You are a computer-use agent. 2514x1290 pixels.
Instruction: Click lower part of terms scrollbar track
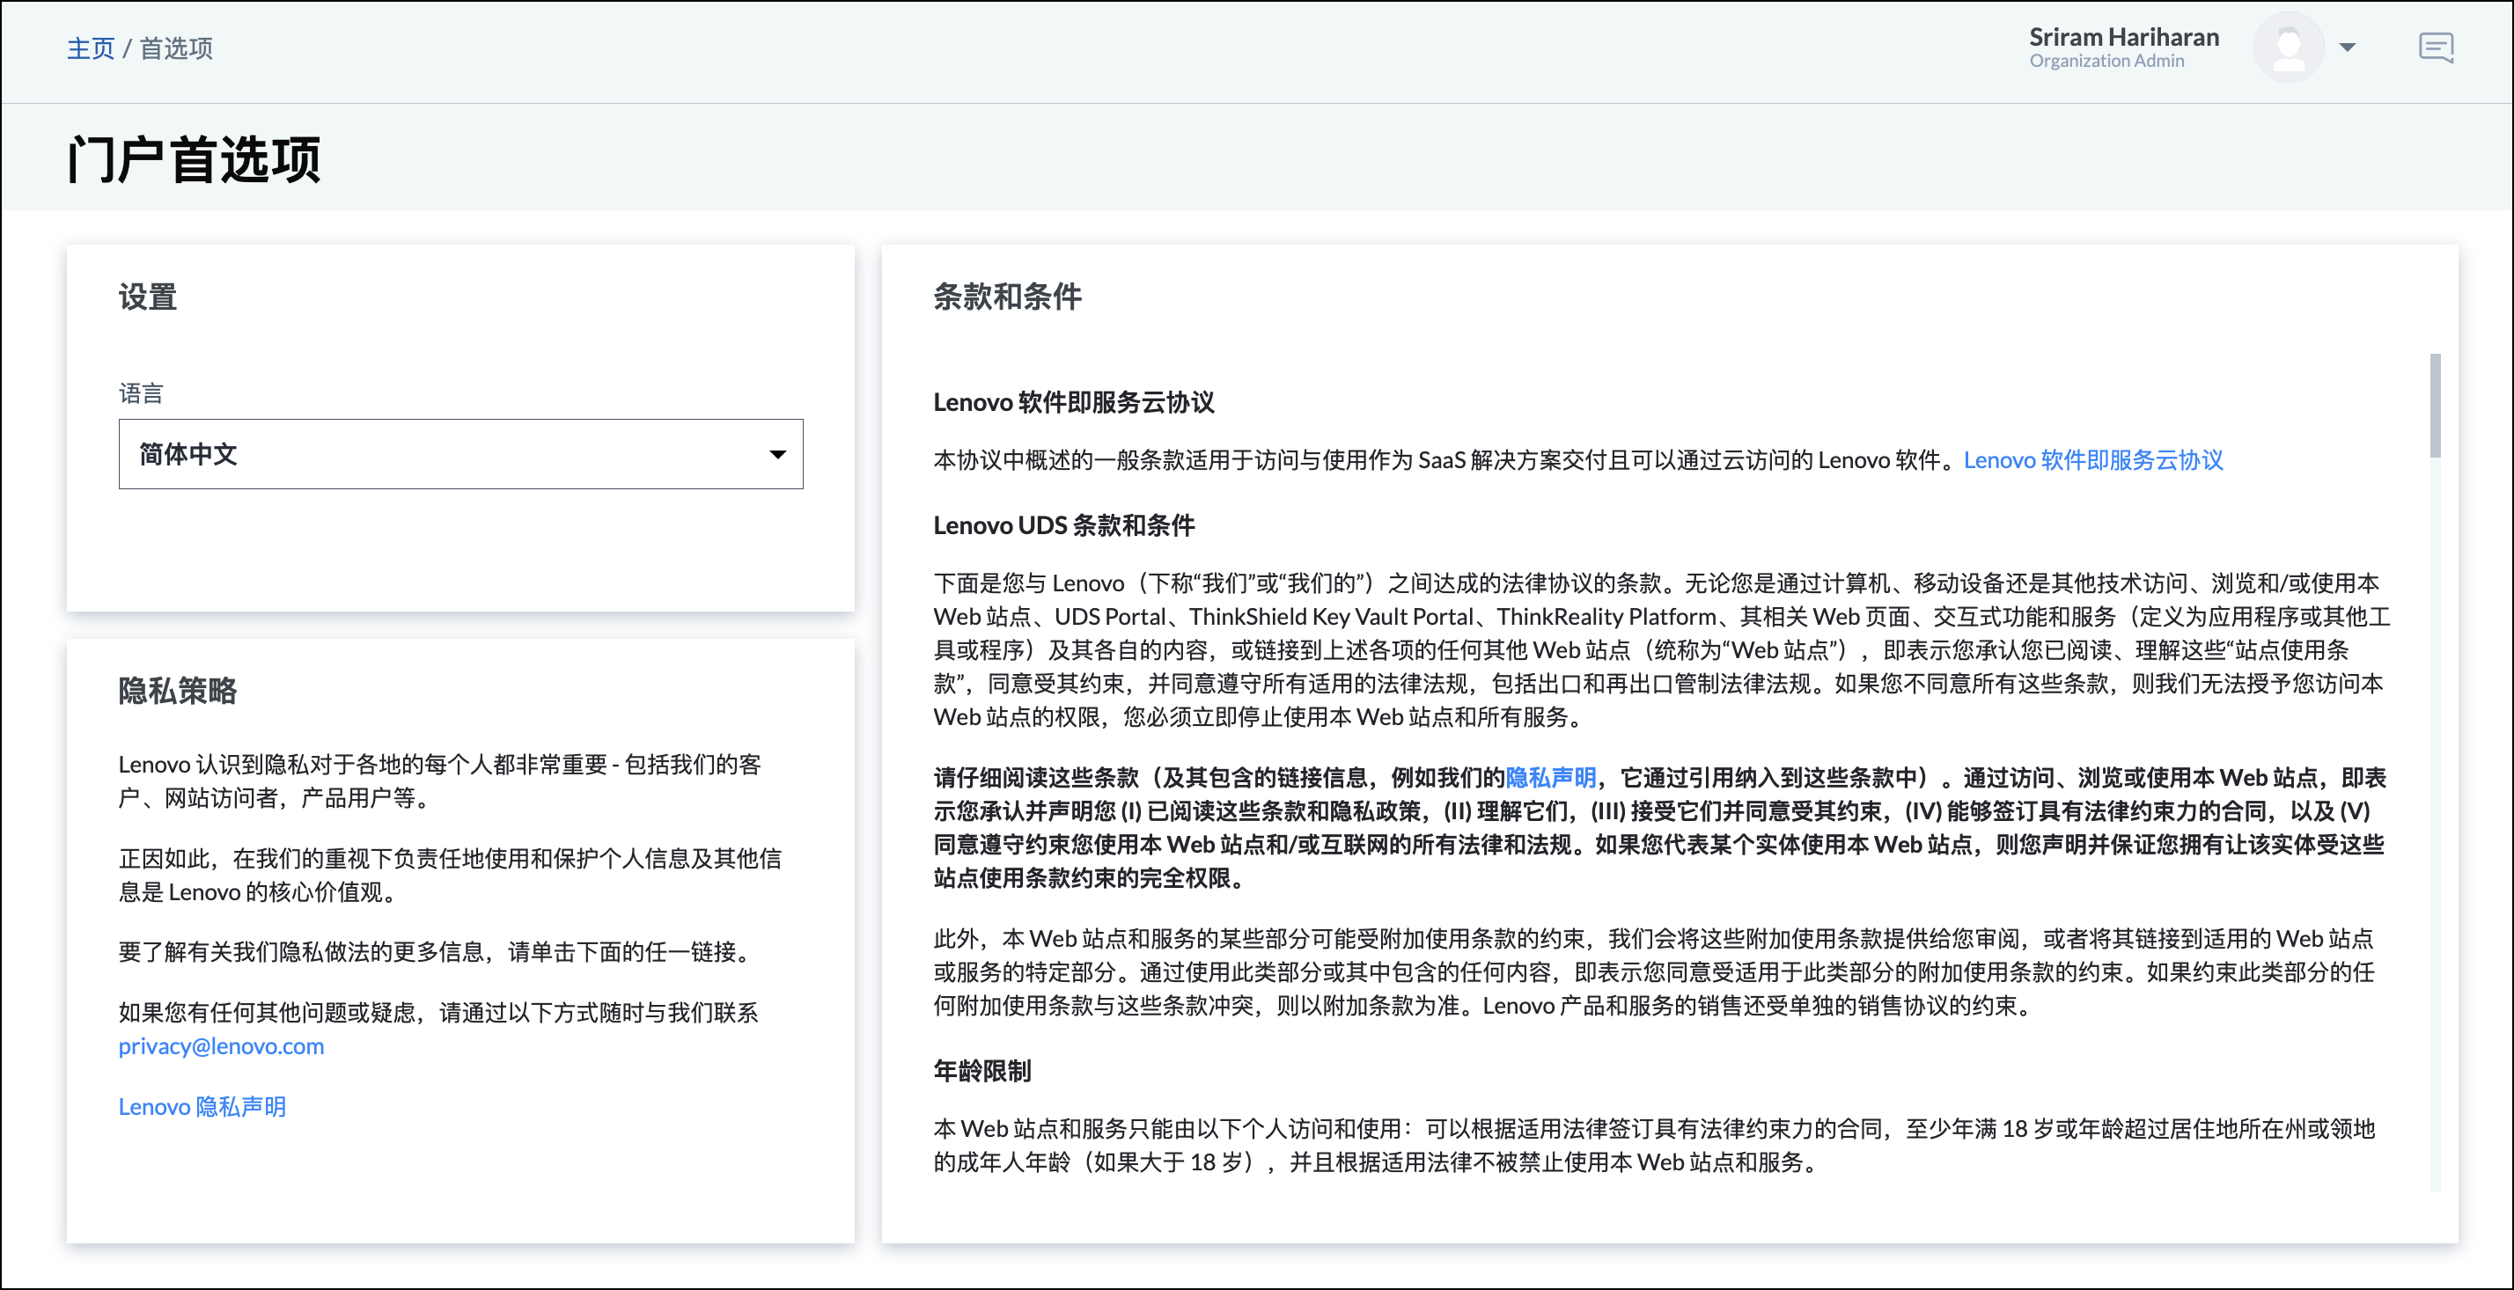[x=2435, y=976]
